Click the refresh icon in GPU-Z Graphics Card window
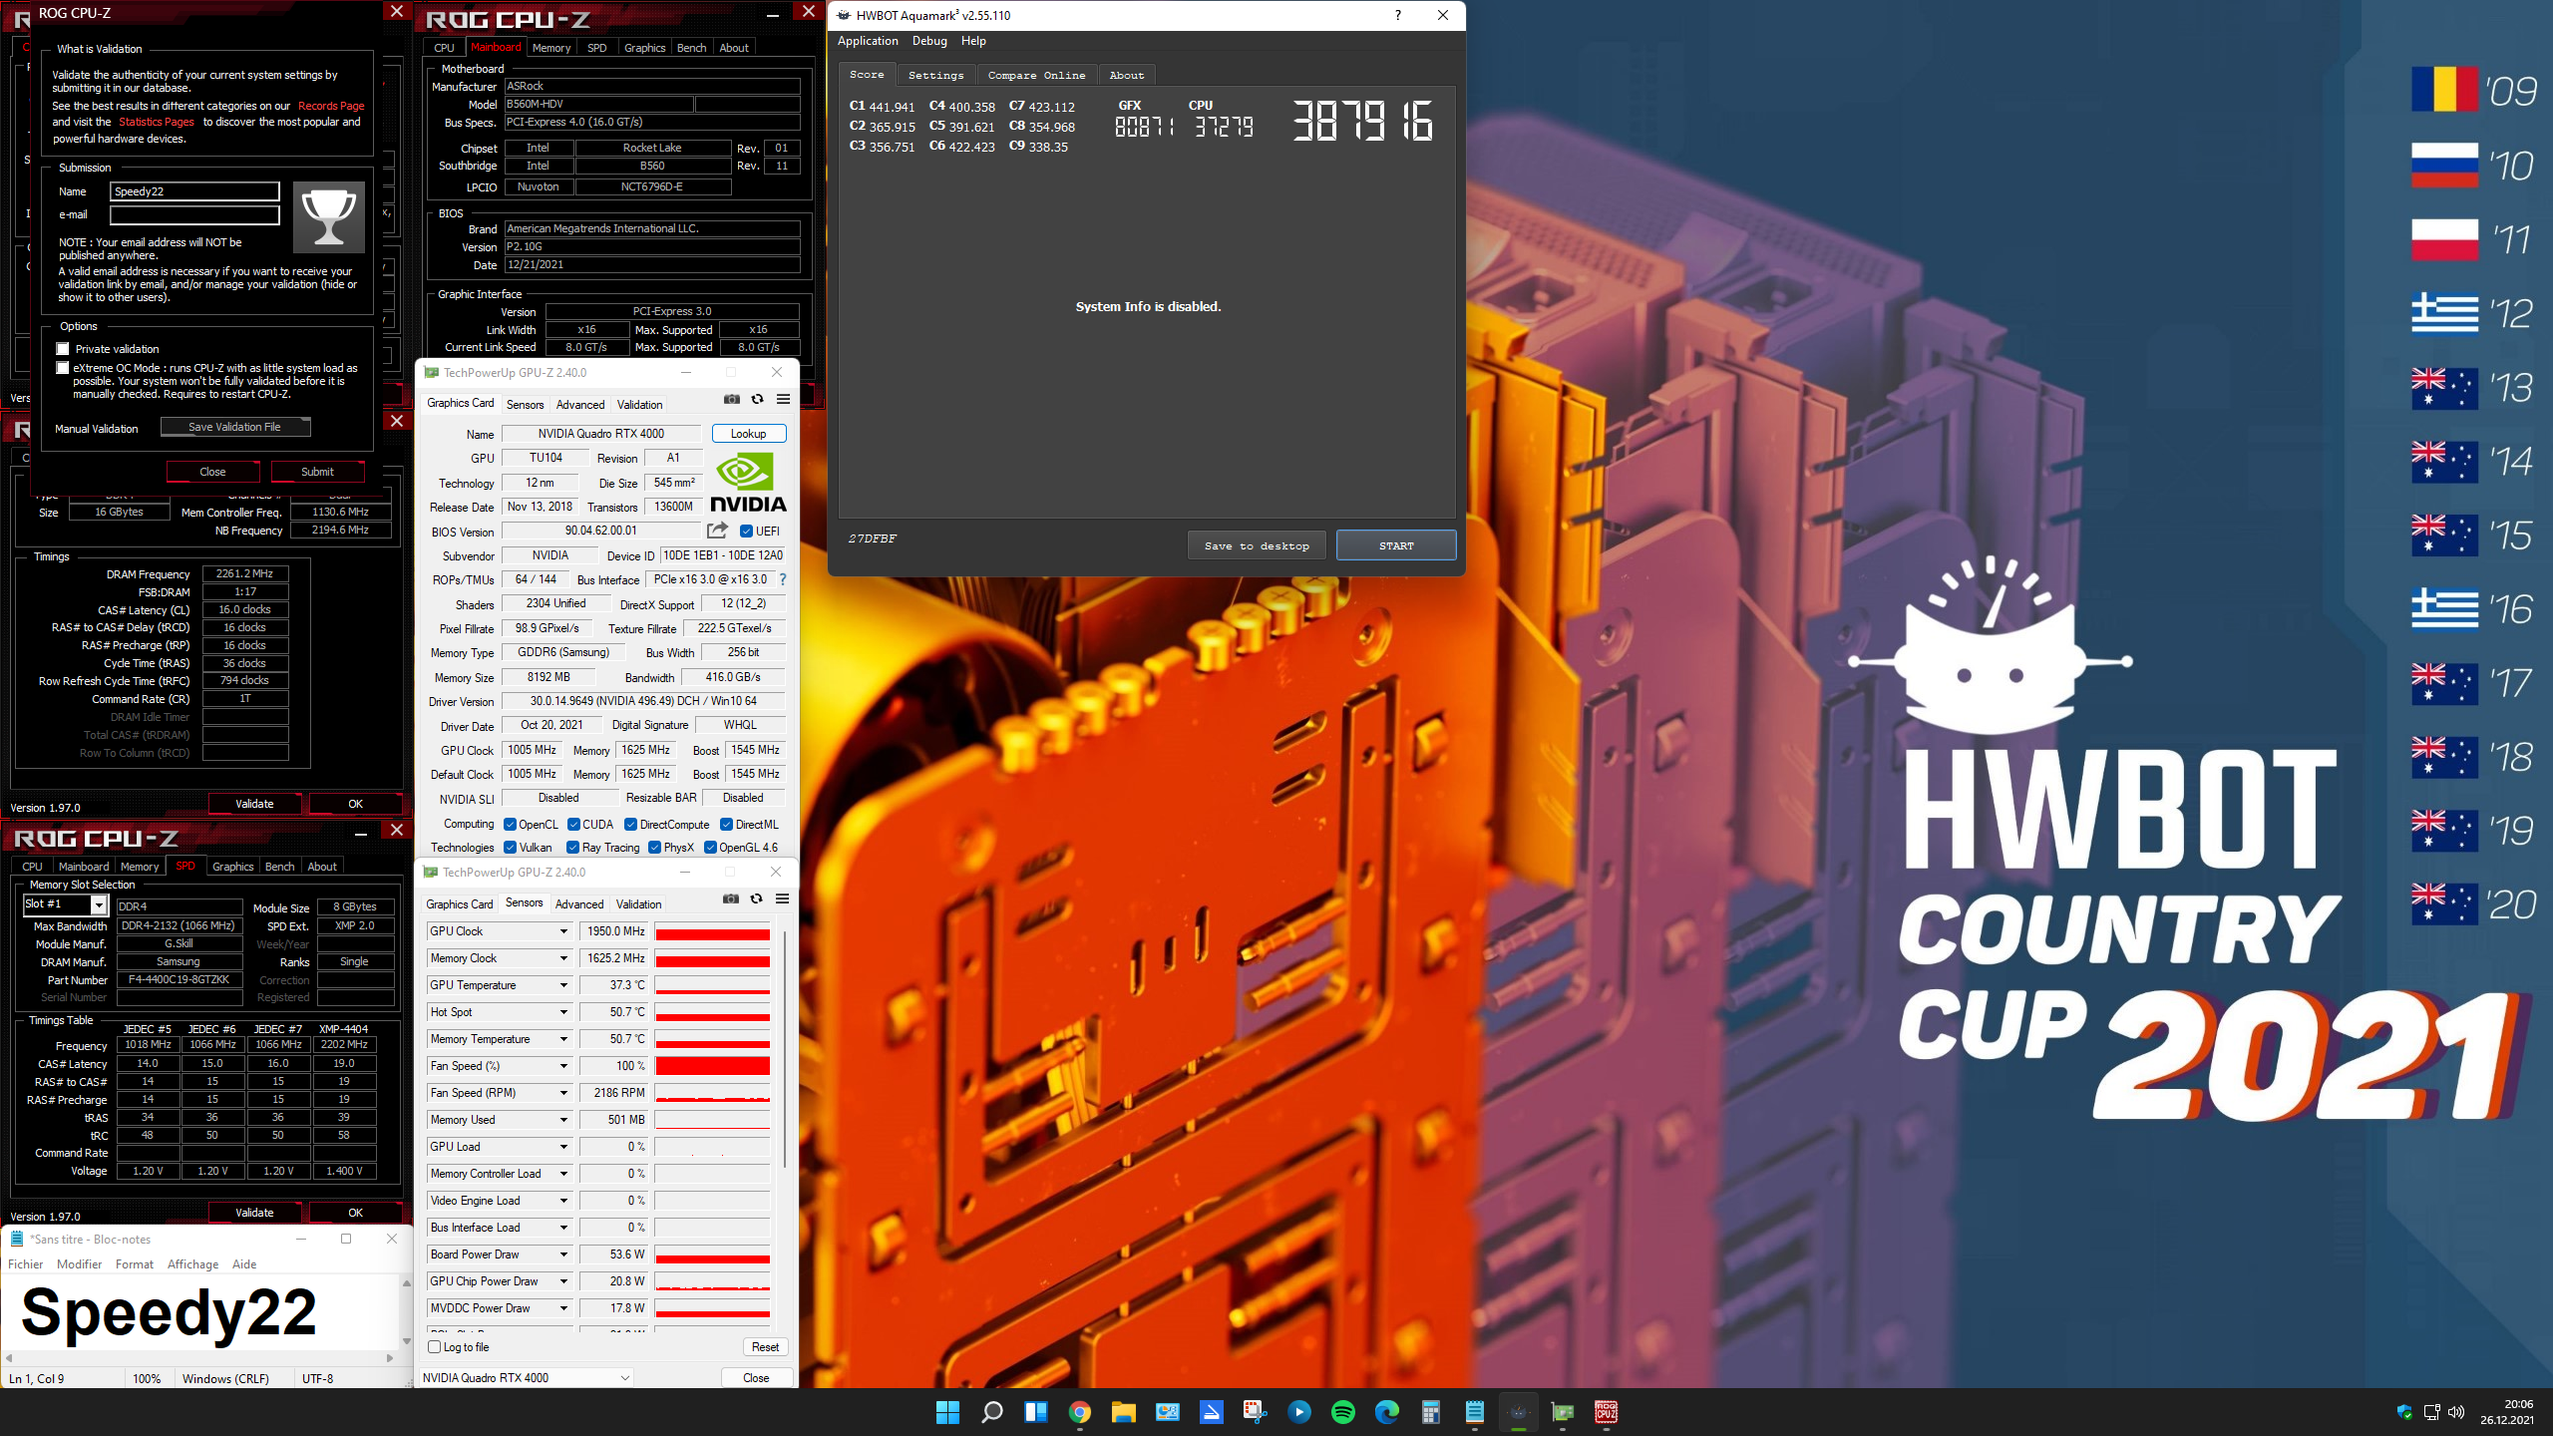 pyautogui.click(x=758, y=399)
